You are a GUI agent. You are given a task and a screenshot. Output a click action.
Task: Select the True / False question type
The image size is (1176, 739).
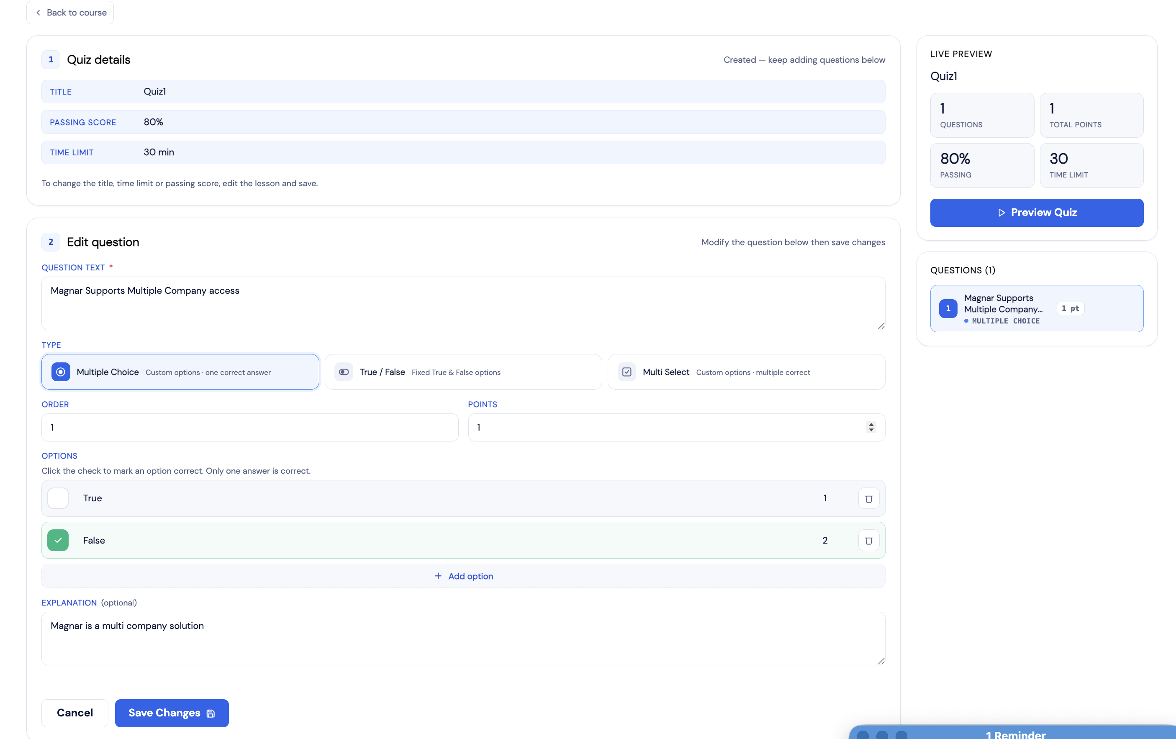(x=463, y=372)
